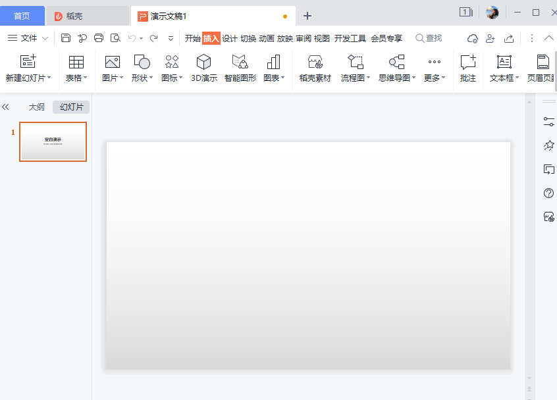
Task: Switch to the 幻灯片 (Slides) panel tab
Action: coord(70,107)
